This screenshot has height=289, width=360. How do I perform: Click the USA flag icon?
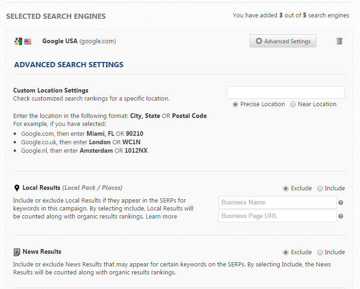click(x=28, y=41)
